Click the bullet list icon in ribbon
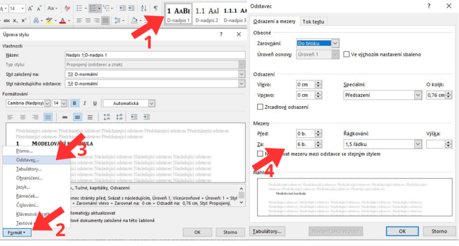 79,9
